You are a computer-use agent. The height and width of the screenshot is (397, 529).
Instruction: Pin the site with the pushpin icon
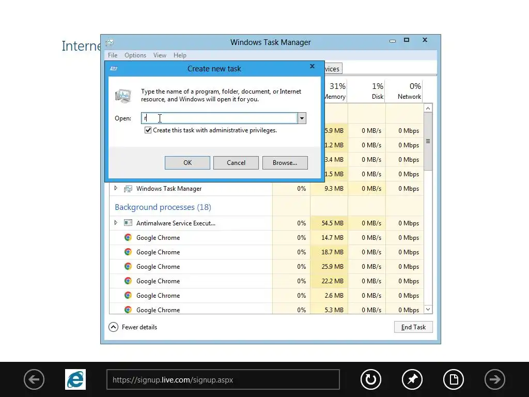412,379
